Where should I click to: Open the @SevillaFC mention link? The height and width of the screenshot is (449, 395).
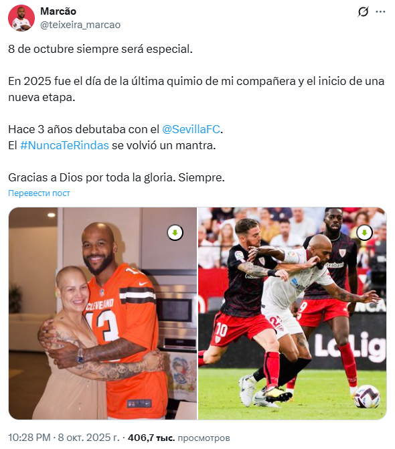coord(191,129)
